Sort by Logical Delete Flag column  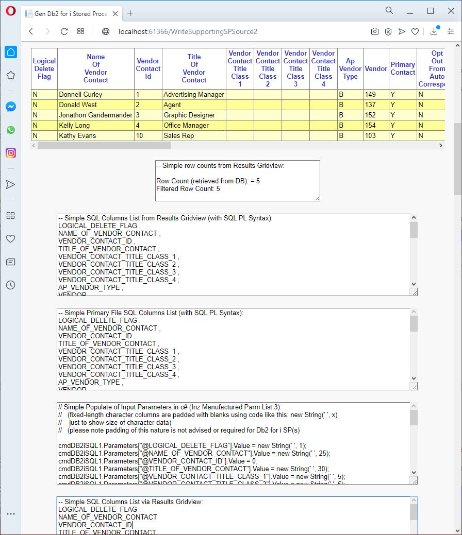[x=44, y=68]
